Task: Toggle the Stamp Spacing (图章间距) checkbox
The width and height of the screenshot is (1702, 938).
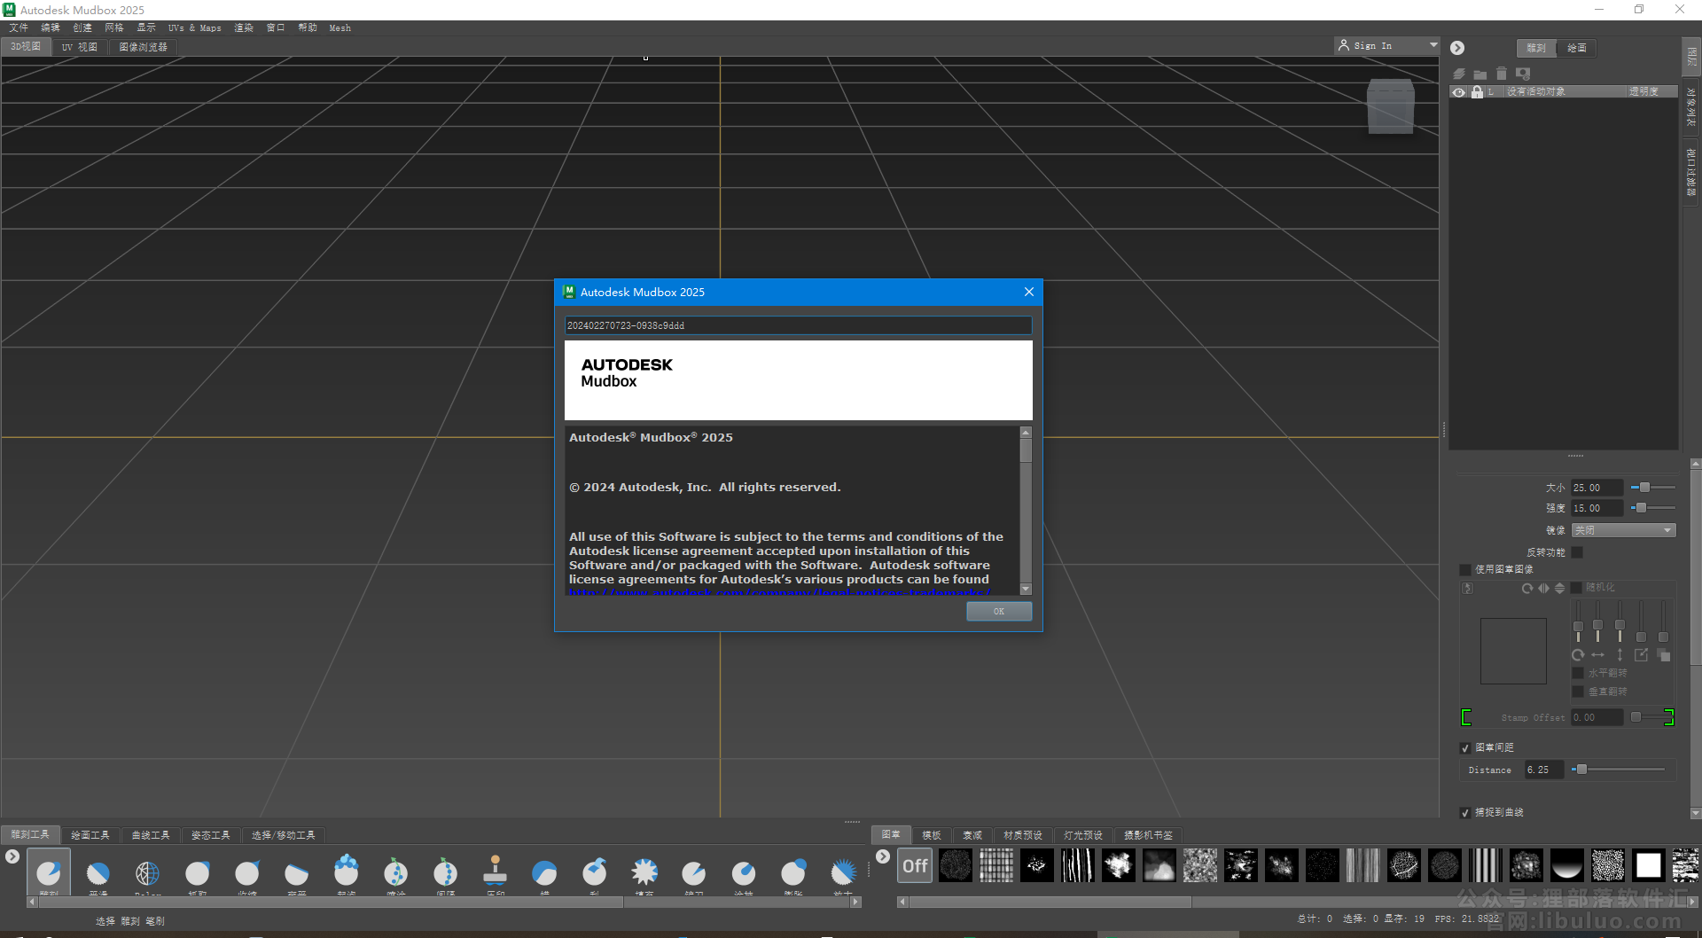Action: [1465, 747]
